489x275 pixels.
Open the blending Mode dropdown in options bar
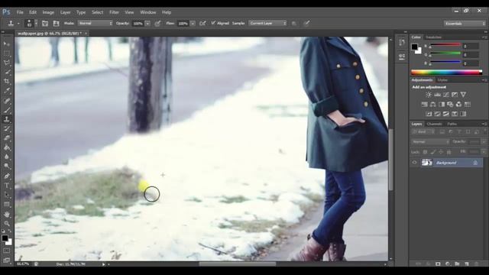click(x=95, y=24)
